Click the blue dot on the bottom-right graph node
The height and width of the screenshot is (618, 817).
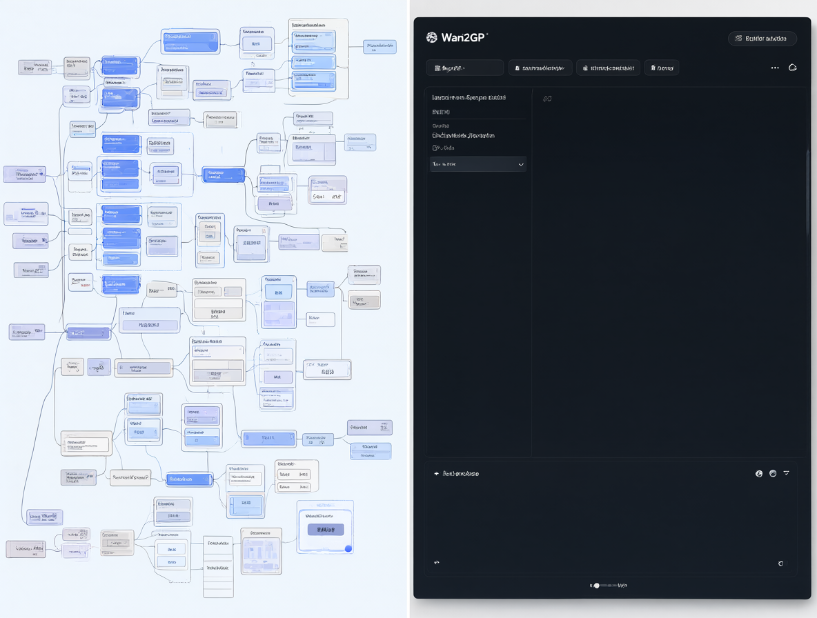click(x=348, y=548)
